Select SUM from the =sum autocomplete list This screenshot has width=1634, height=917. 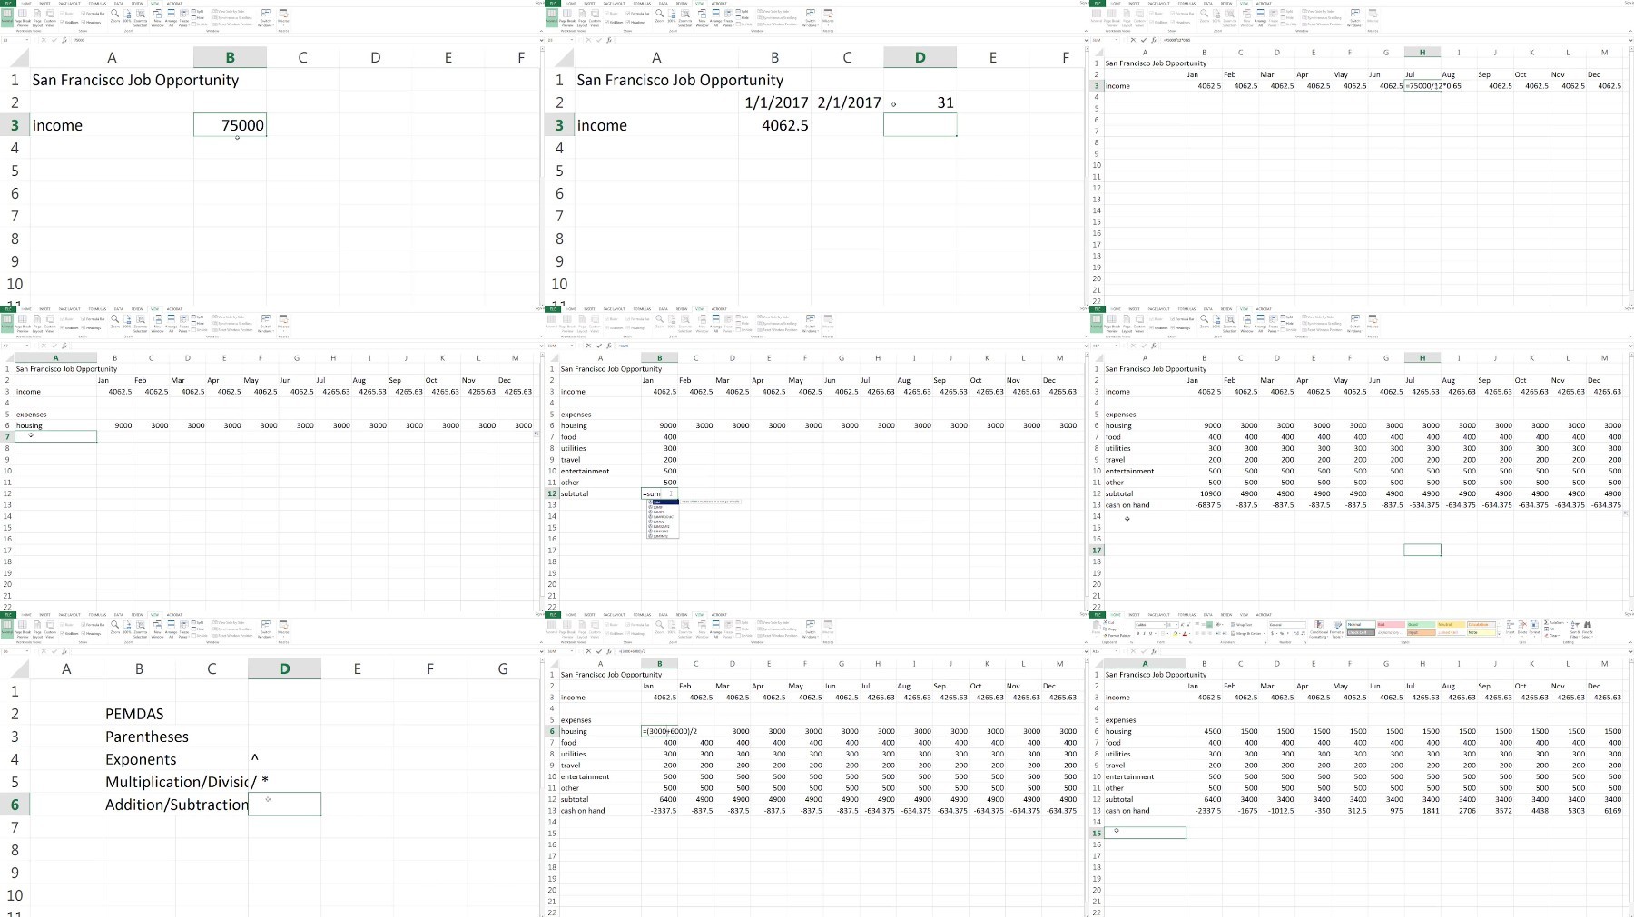point(661,502)
